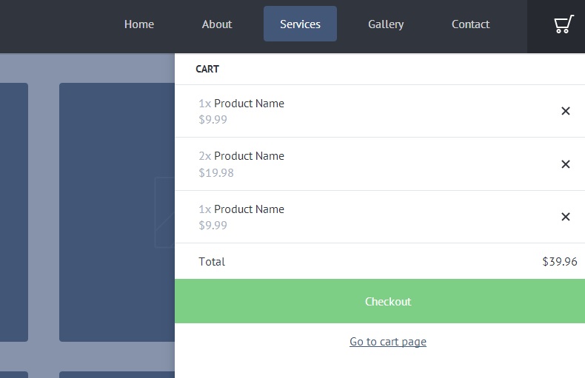Open the shopping cart icon in header
The width and height of the screenshot is (585, 378).
click(x=564, y=25)
